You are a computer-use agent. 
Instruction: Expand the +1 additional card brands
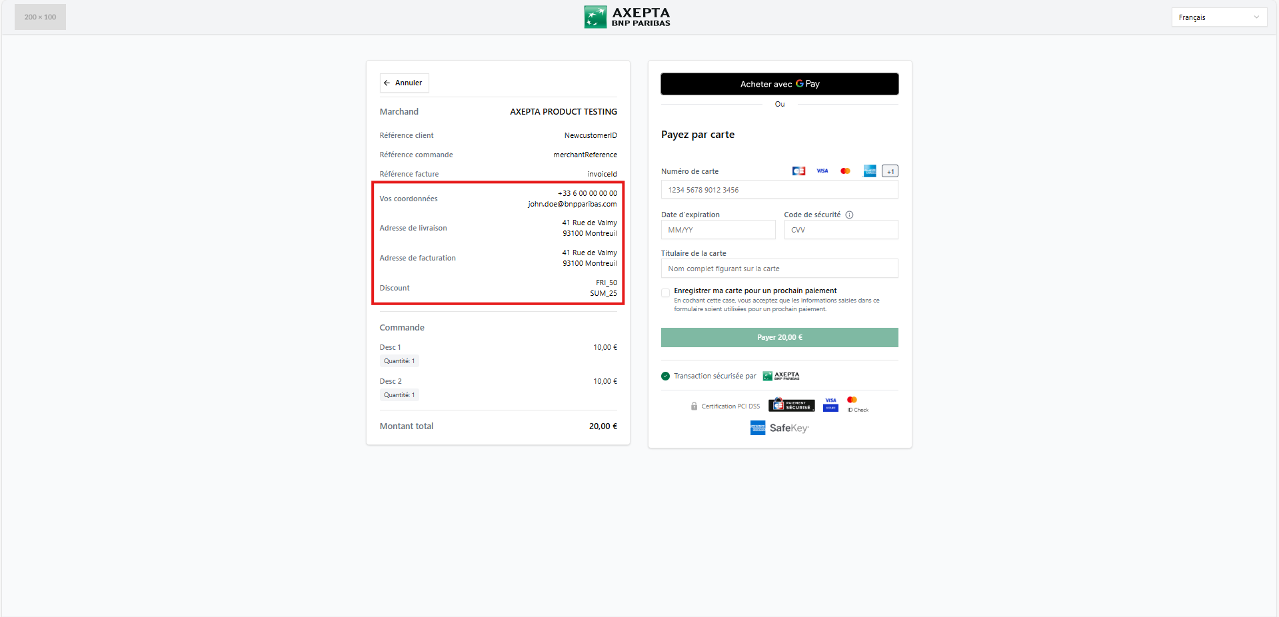click(x=890, y=171)
